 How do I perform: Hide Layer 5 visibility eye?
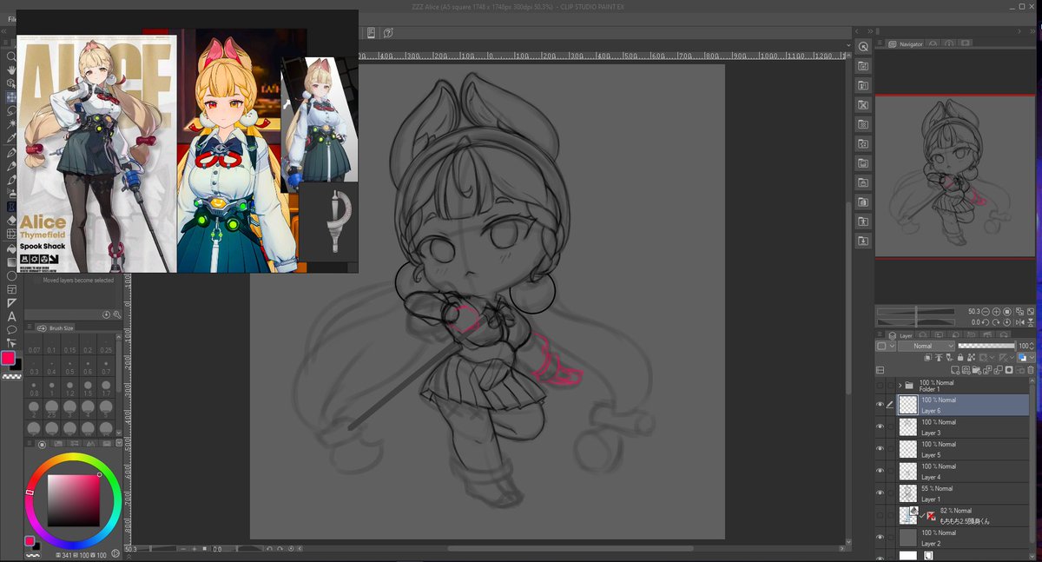(x=880, y=449)
